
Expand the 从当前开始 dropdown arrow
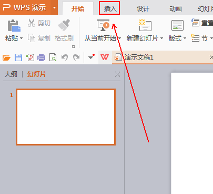pyautogui.click(x=120, y=38)
